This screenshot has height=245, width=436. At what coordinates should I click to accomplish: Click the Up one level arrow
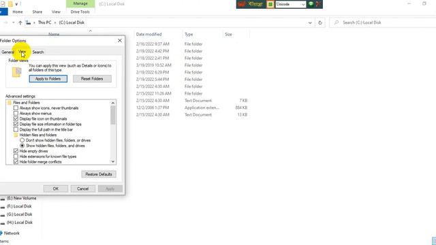[20, 22]
